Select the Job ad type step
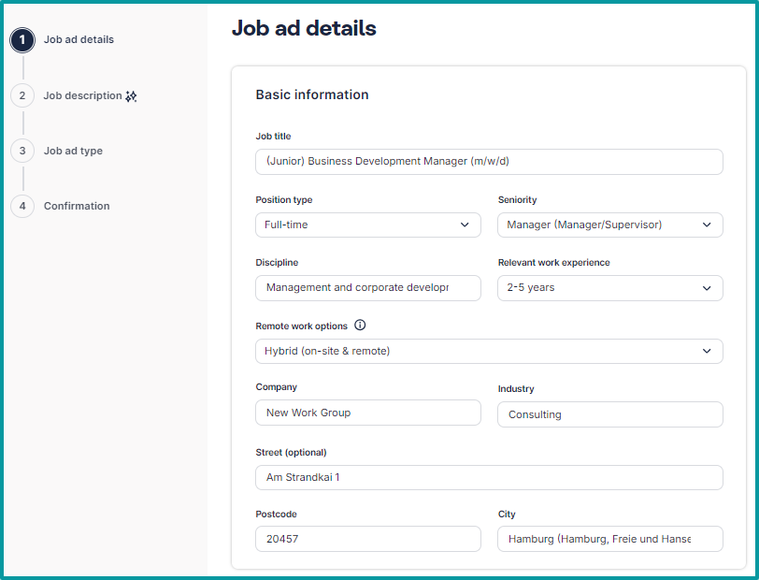The height and width of the screenshot is (580, 759). (x=73, y=151)
